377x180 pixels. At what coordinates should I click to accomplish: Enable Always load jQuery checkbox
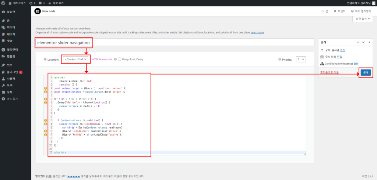[x=119, y=59]
